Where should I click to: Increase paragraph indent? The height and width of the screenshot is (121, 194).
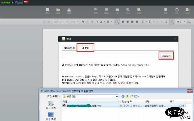pos(161,22)
